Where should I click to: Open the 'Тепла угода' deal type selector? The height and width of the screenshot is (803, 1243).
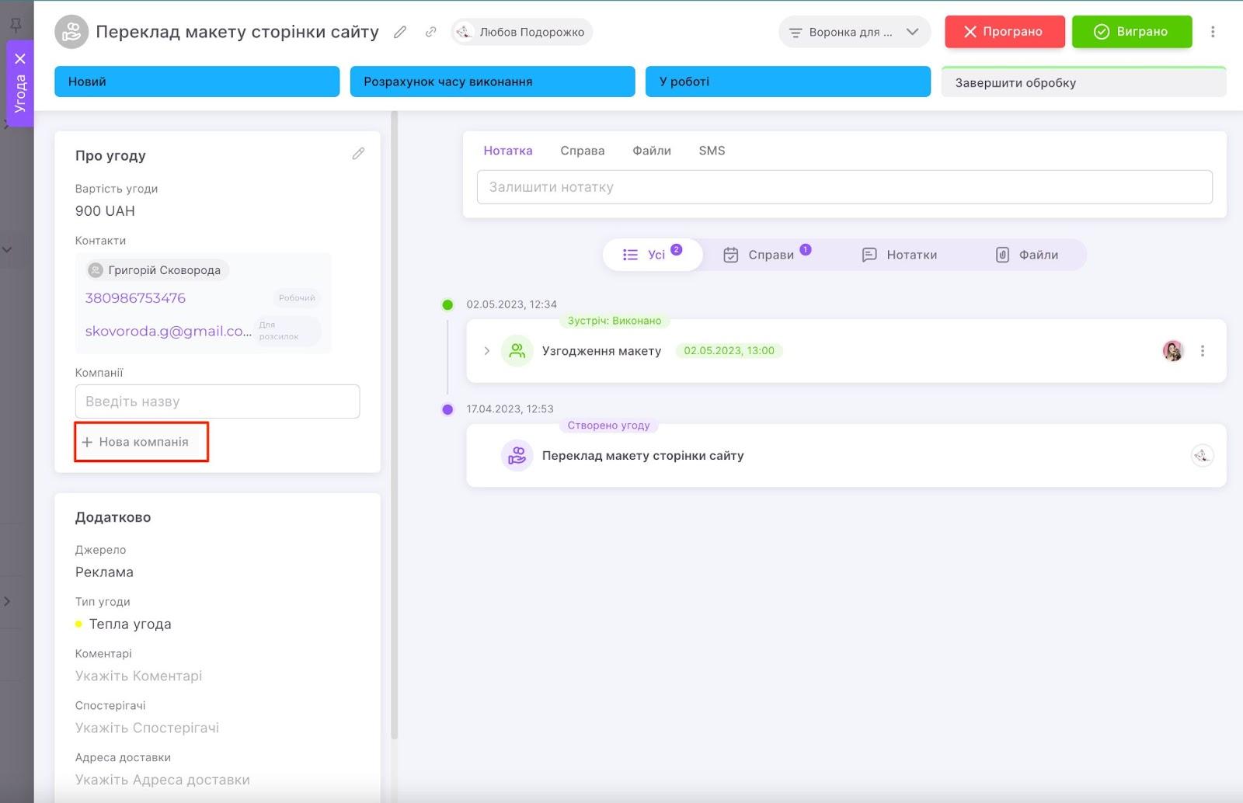click(x=130, y=624)
